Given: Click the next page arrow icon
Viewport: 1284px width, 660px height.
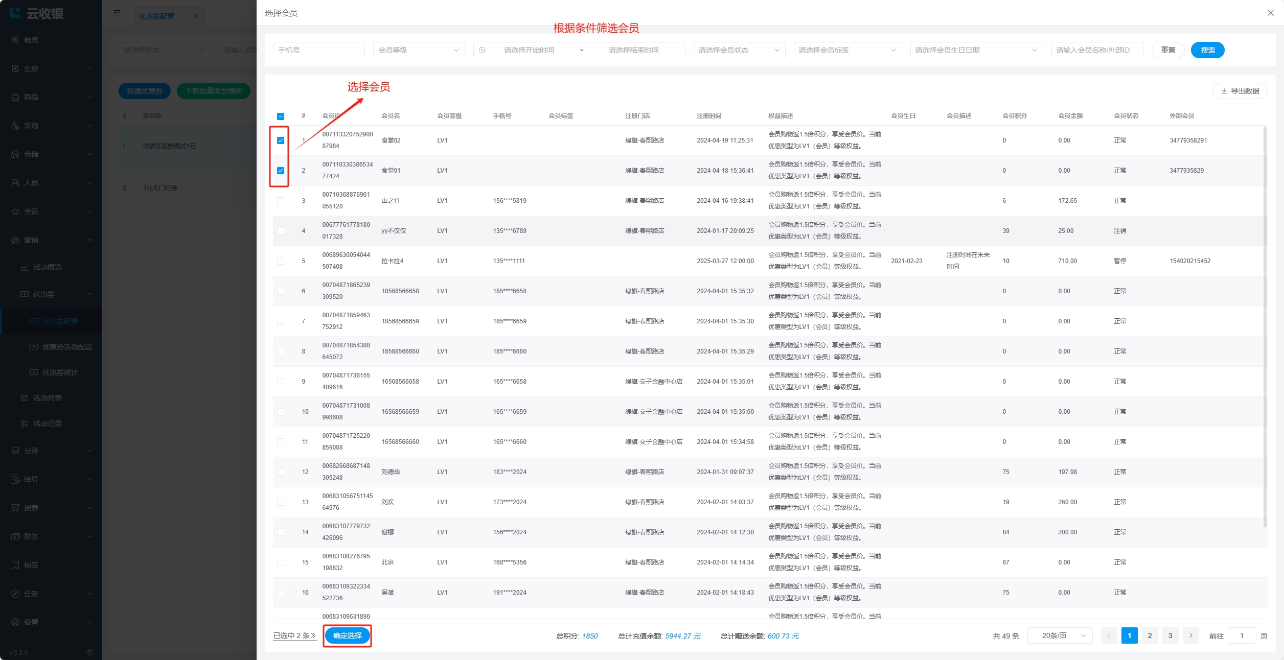Looking at the screenshot, I should pyautogui.click(x=1190, y=635).
